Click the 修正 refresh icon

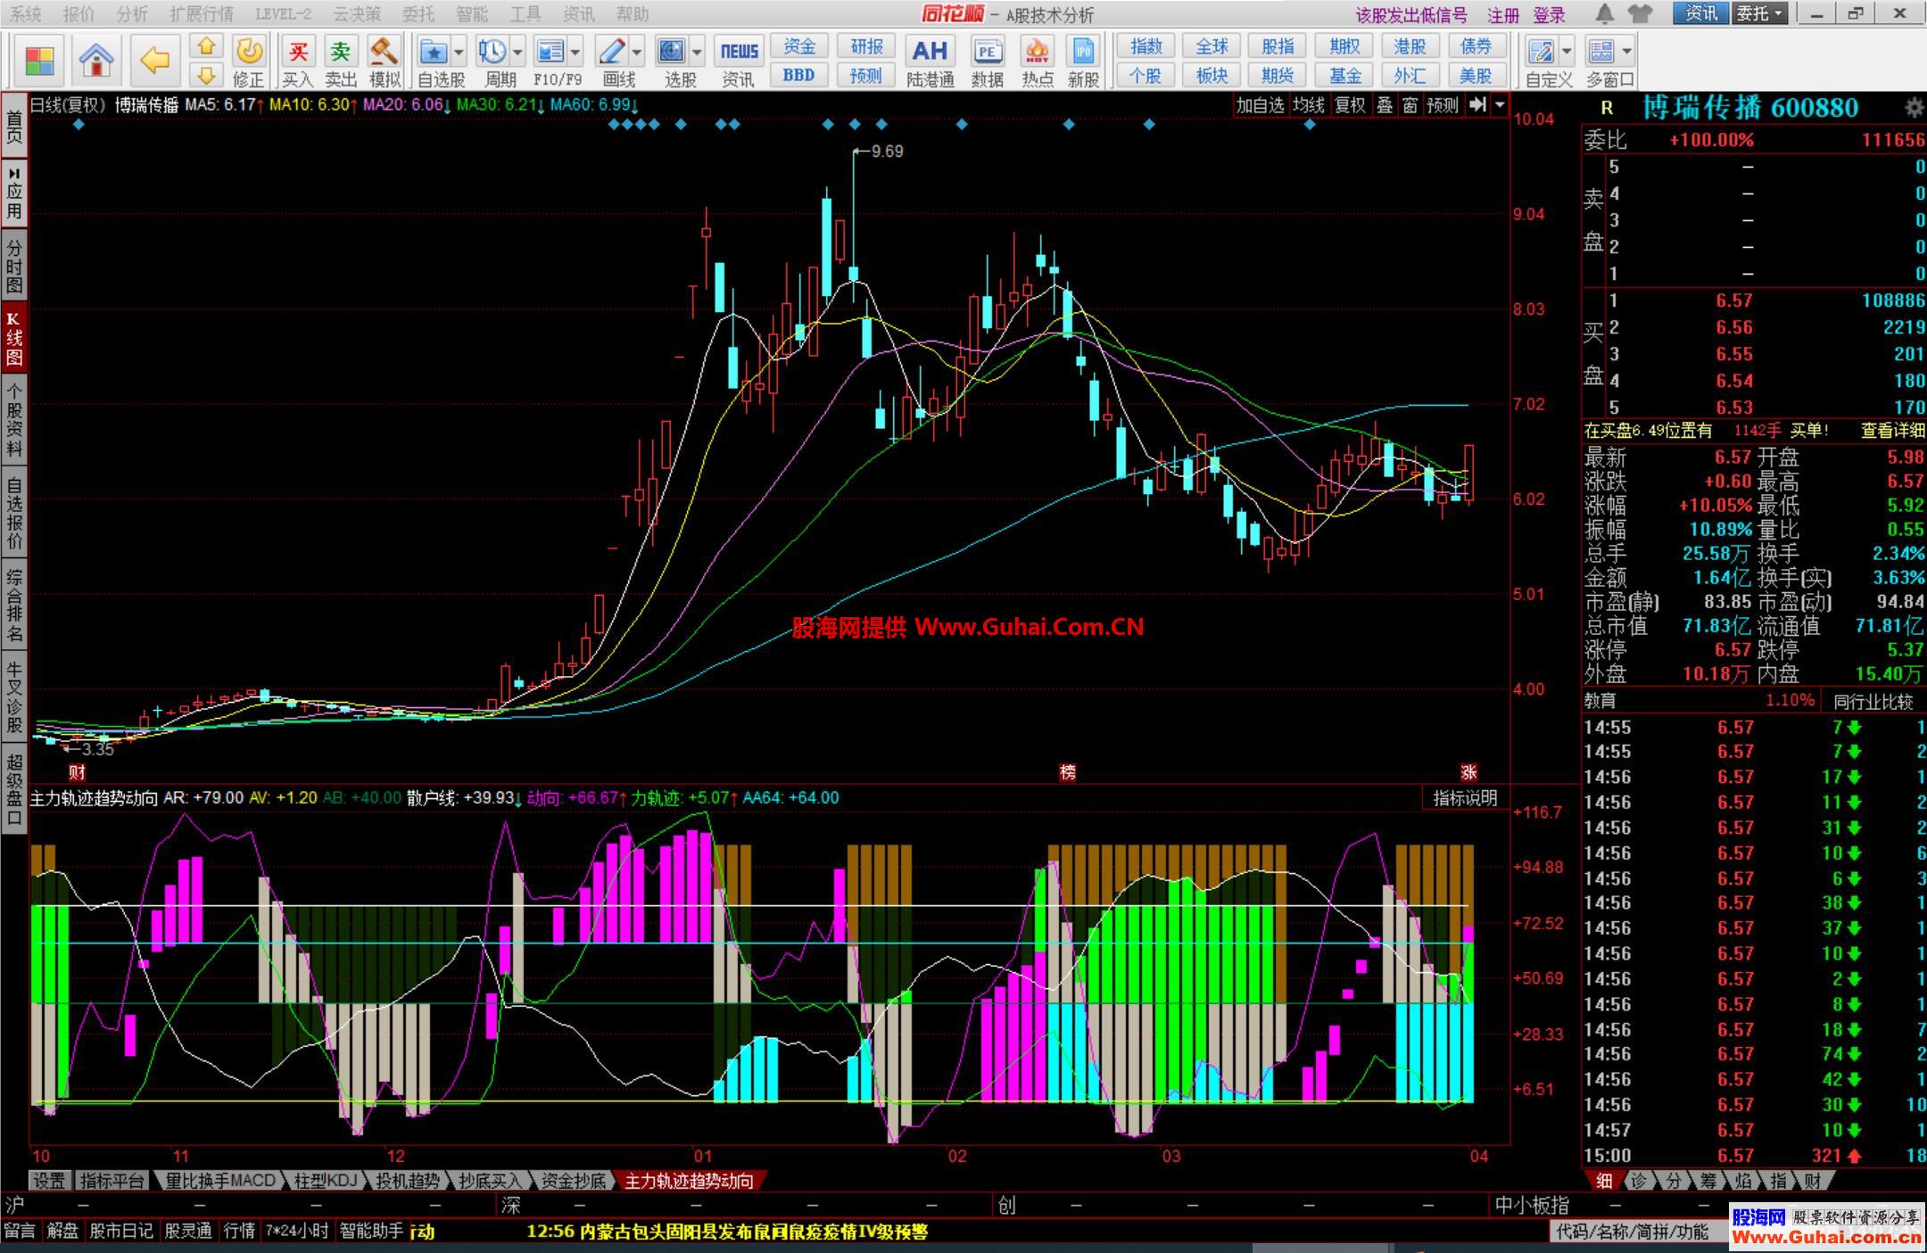pyautogui.click(x=249, y=62)
